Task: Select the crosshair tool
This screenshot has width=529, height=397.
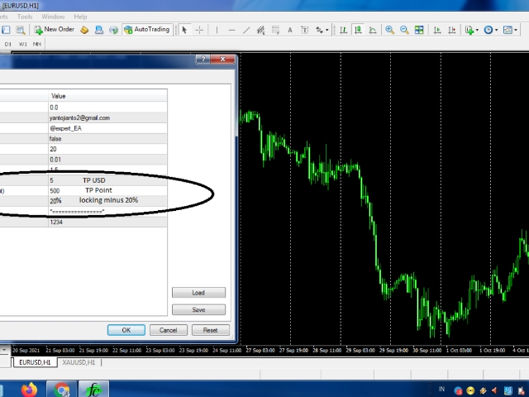Action: tap(199, 30)
